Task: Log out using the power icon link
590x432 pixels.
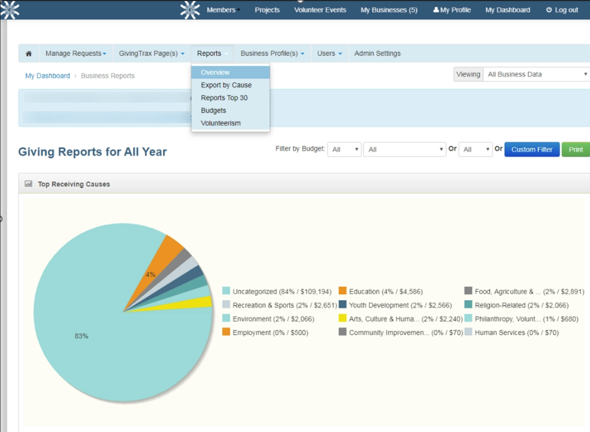Action: click(562, 10)
